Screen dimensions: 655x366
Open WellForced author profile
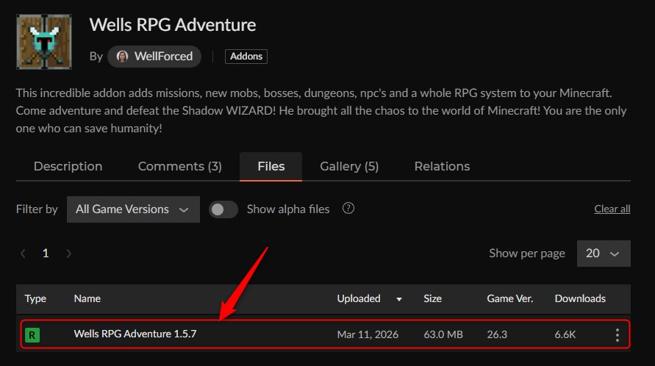[x=154, y=57]
